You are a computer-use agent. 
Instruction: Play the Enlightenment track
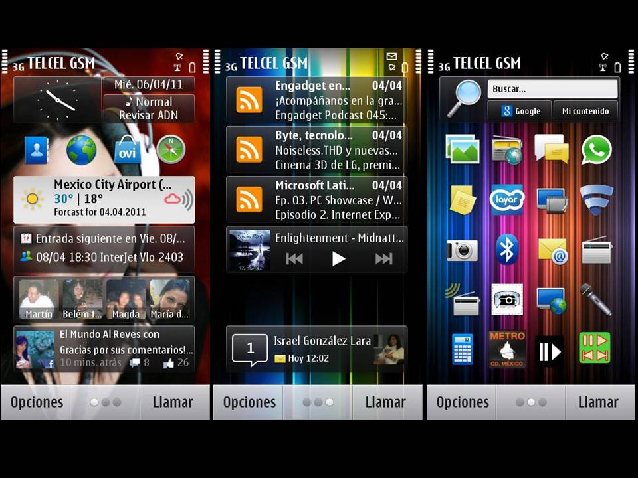pos(338,258)
